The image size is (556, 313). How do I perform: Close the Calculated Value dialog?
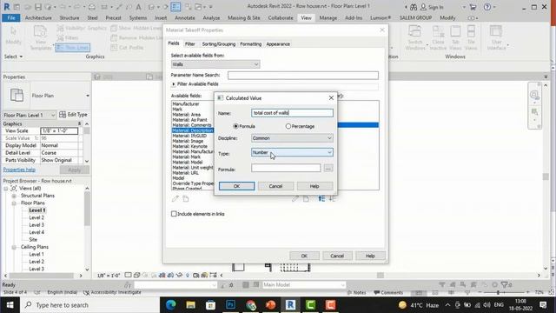coord(331,97)
